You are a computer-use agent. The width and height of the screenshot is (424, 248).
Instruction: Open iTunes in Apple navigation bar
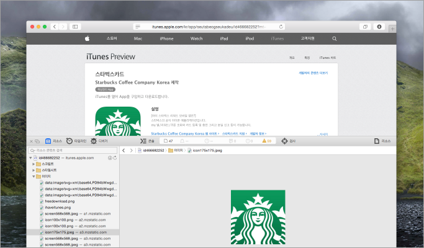point(277,38)
